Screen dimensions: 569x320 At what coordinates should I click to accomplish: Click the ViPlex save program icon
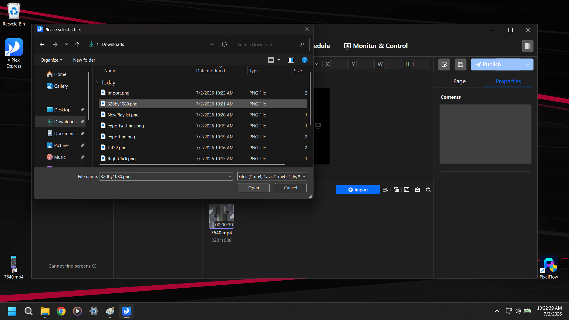(x=460, y=64)
